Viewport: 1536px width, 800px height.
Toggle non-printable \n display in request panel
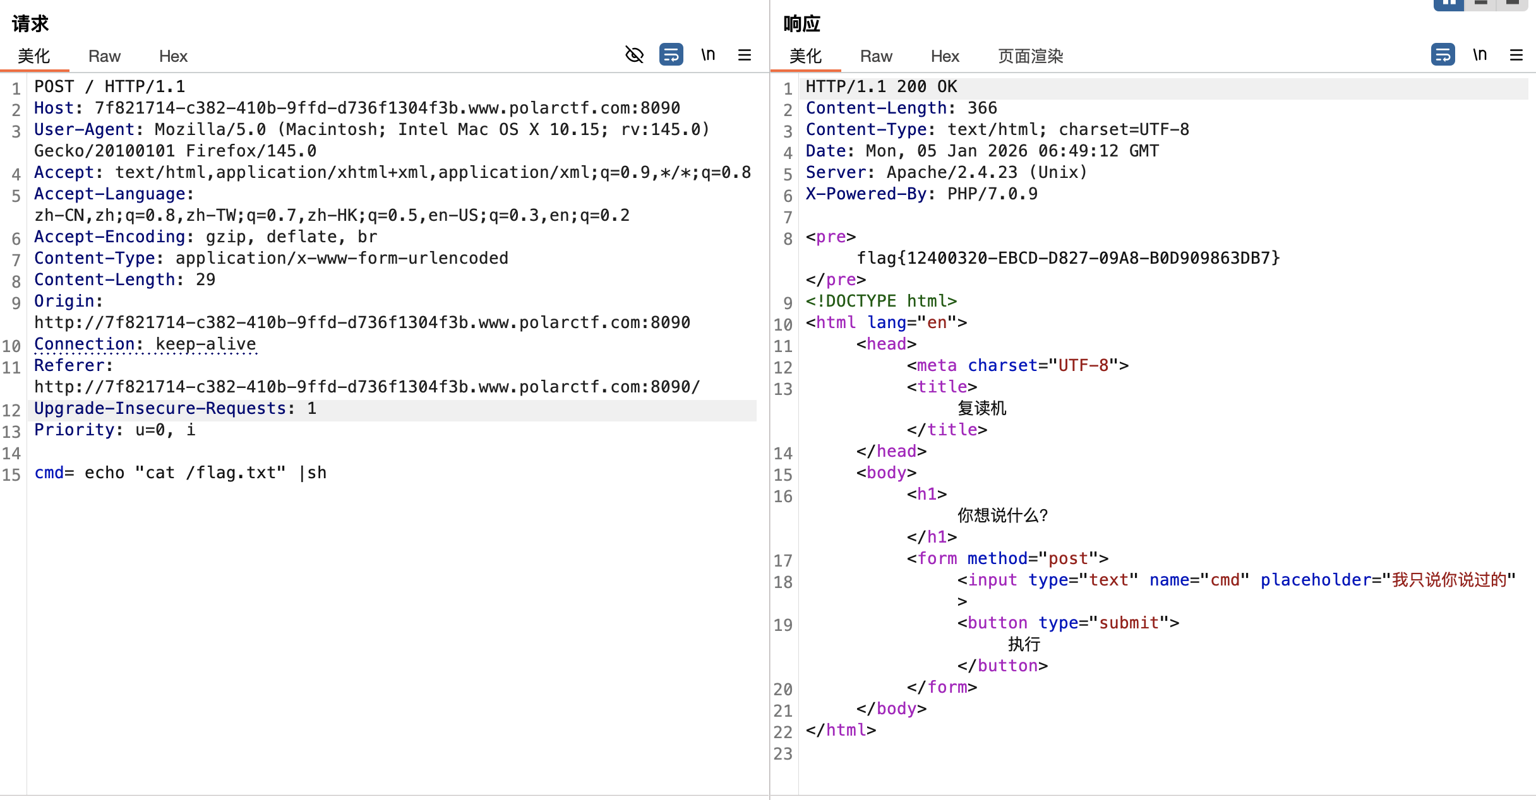[708, 55]
